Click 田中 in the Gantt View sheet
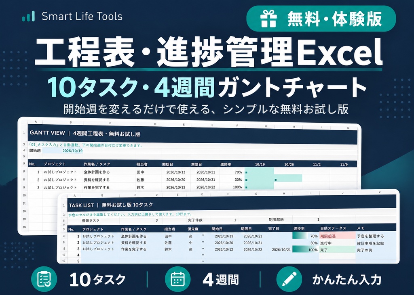 click(x=140, y=172)
